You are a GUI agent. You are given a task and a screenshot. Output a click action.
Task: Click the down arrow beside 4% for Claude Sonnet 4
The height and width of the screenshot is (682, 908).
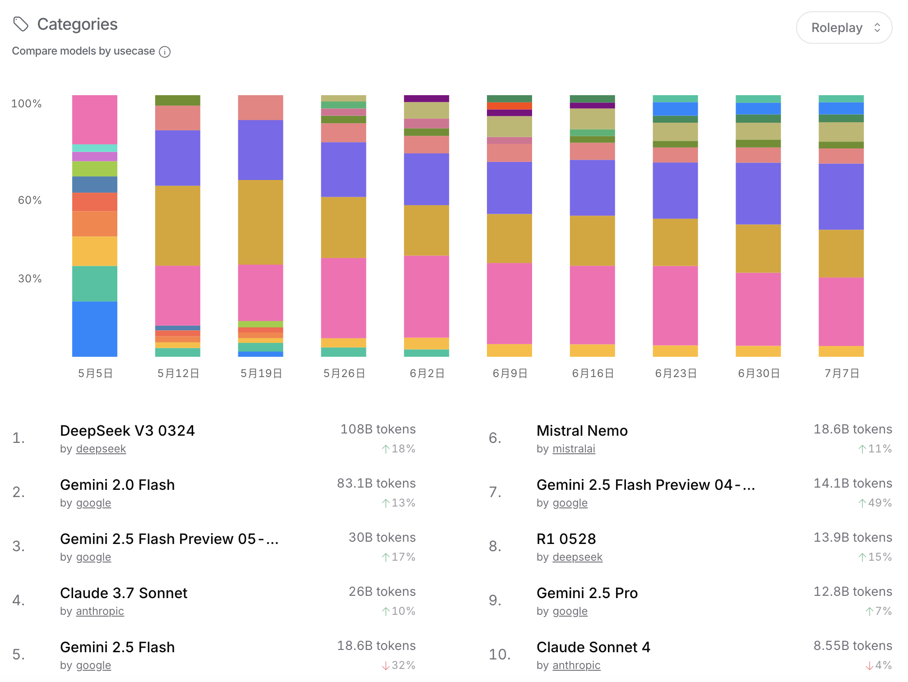click(869, 666)
